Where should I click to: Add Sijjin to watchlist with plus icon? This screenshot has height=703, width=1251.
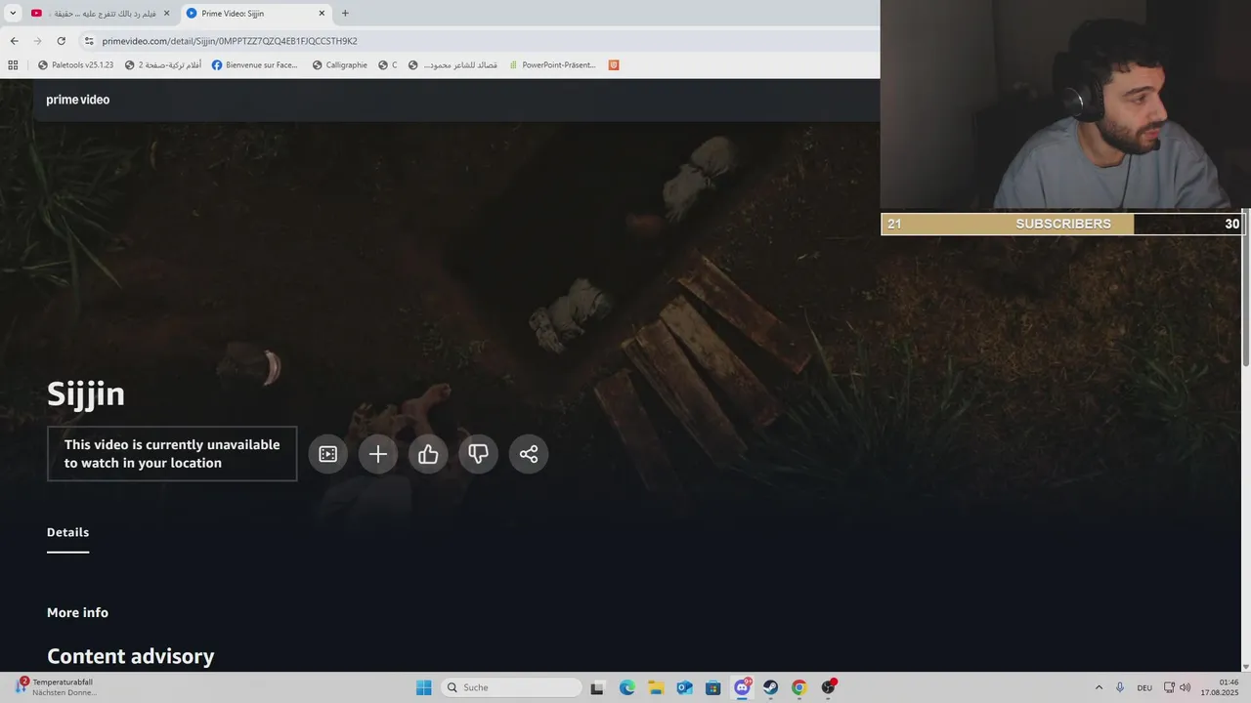coord(378,454)
